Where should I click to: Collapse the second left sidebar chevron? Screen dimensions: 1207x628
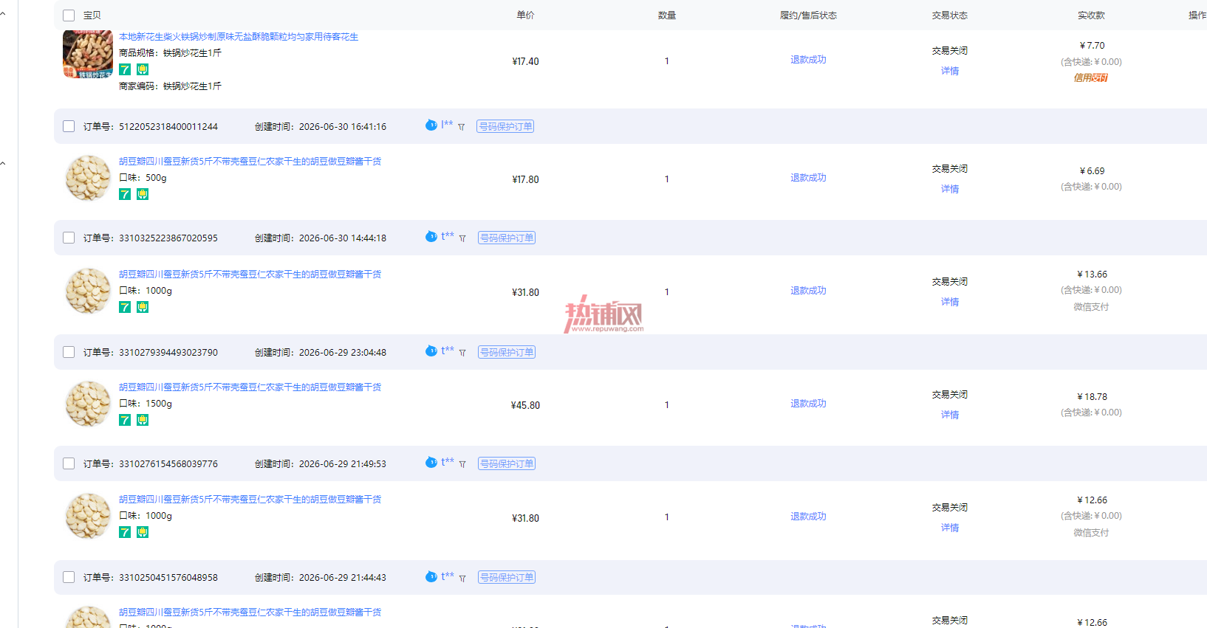point(3,163)
